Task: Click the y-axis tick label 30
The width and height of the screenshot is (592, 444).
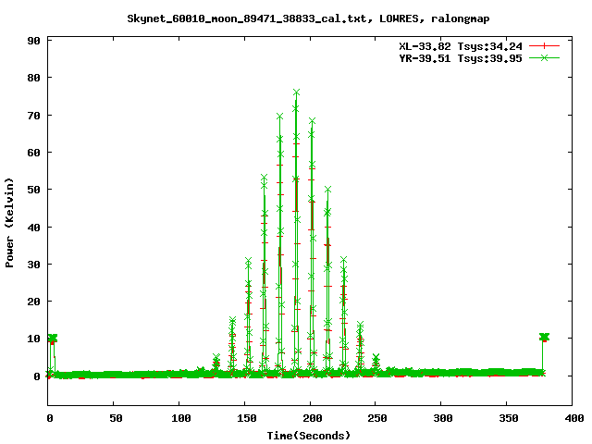Action: click(x=33, y=265)
